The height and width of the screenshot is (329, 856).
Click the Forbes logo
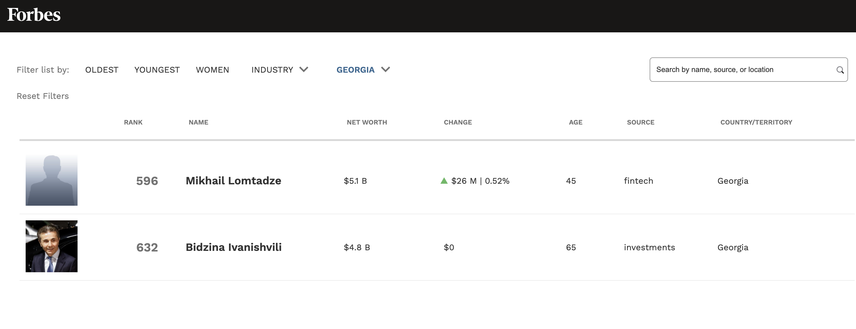(34, 15)
